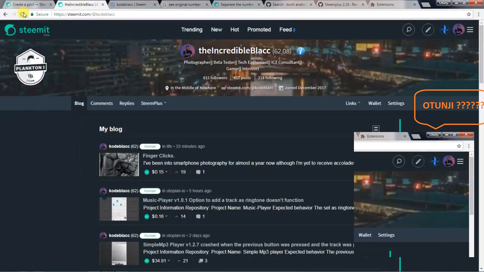The width and height of the screenshot is (484, 272).
Task: Switch to the Comments tab
Action: pos(102,103)
